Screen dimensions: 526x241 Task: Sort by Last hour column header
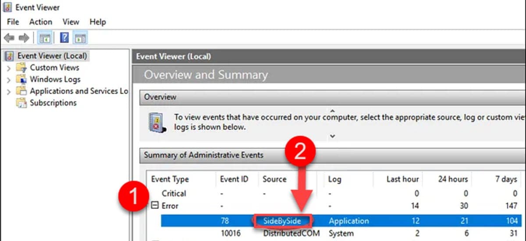point(402,179)
